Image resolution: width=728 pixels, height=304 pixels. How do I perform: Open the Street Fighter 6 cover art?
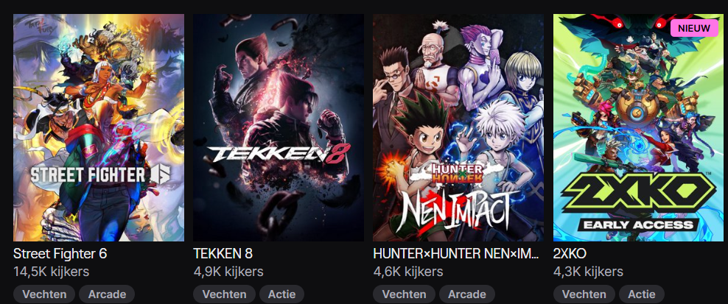point(99,127)
